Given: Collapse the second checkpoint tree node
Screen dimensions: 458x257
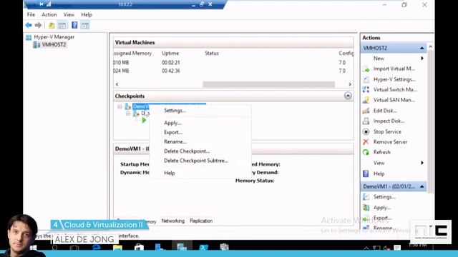Looking at the screenshot, I should [x=128, y=114].
